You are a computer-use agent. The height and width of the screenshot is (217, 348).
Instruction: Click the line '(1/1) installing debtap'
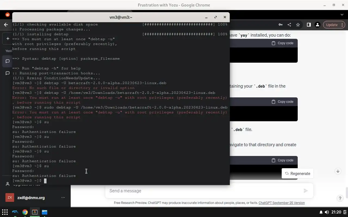(x=40, y=34)
